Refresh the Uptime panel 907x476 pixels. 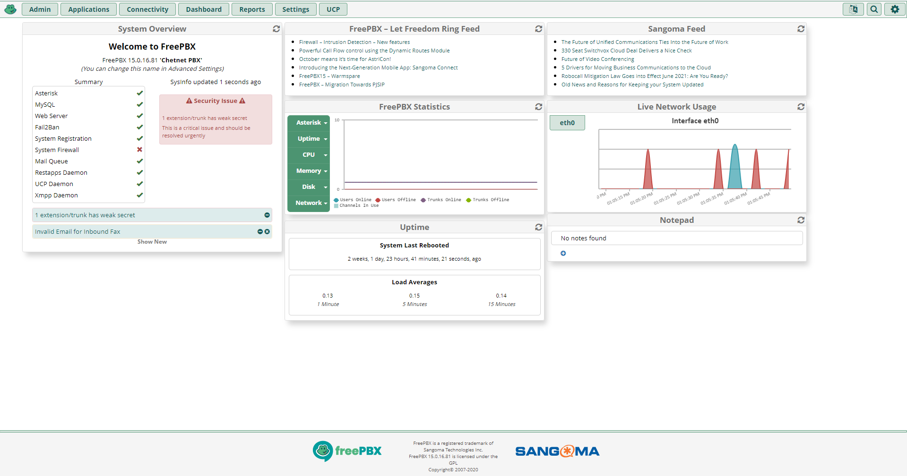(x=538, y=227)
